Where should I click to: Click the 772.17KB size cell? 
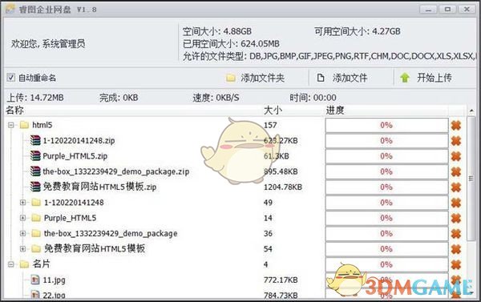[281, 280]
